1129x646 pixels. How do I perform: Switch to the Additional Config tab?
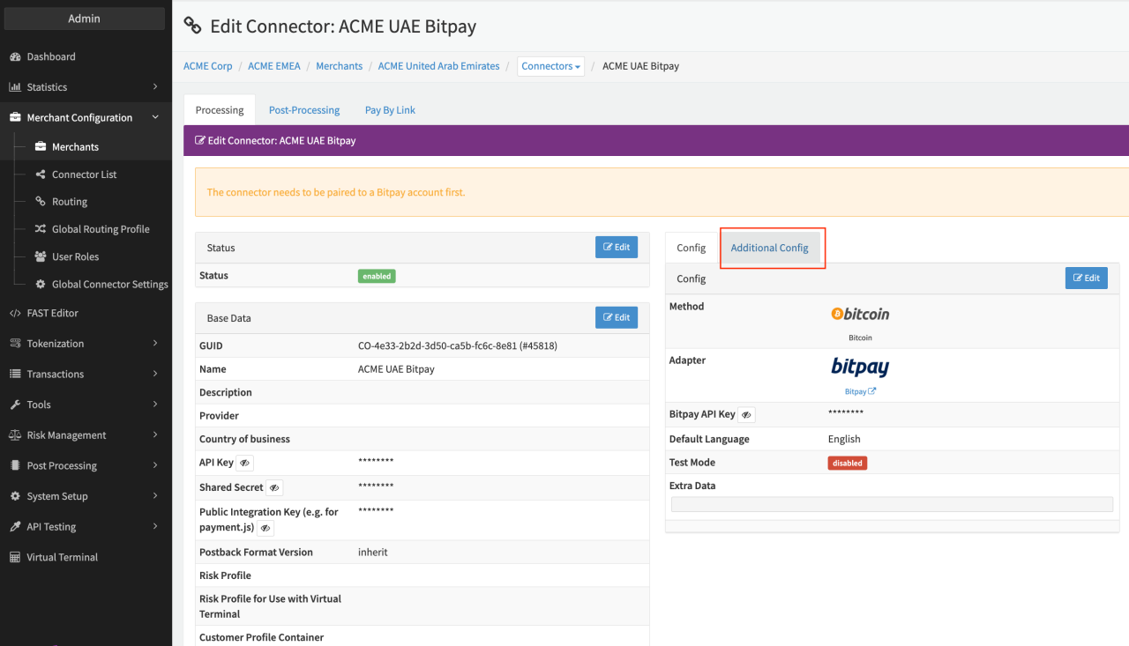[x=769, y=248]
